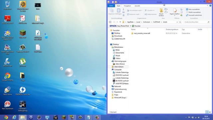Click Alles auswählen in the ribbon
213x120 pixels.
coord(193,9)
